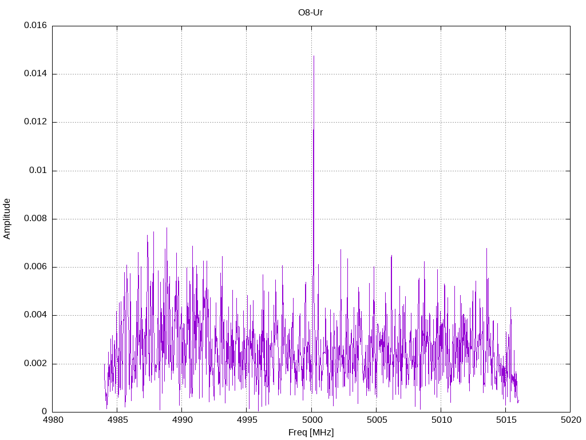586x440 pixels.
Task: Click the 4995 x-axis tick label
Action: [x=247, y=420]
